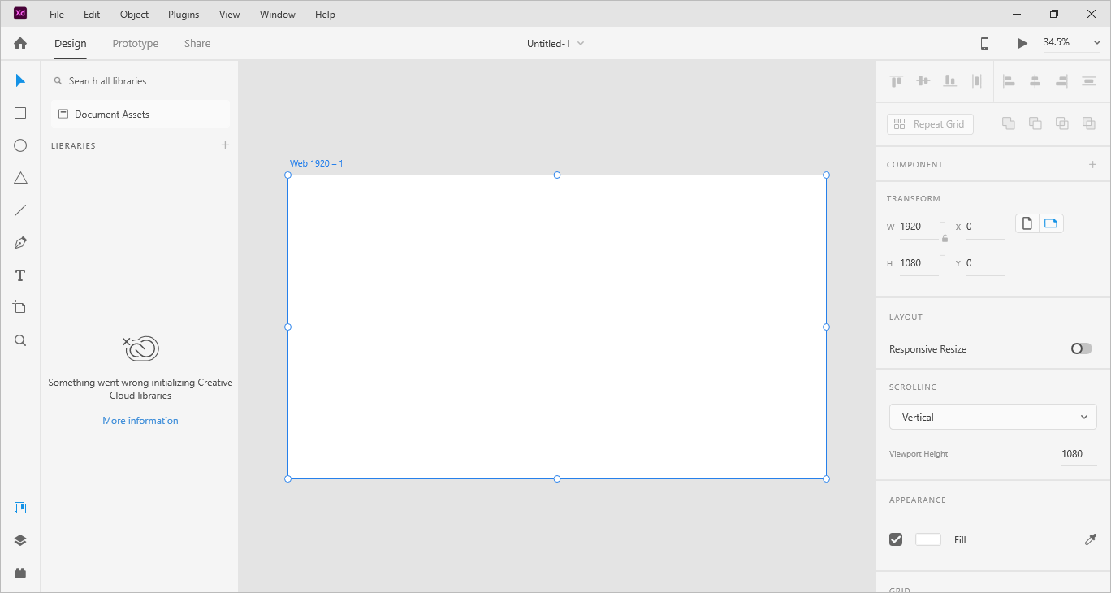Open the Fill color swatch
1111x593 pixels.
[x=927, y=539]
